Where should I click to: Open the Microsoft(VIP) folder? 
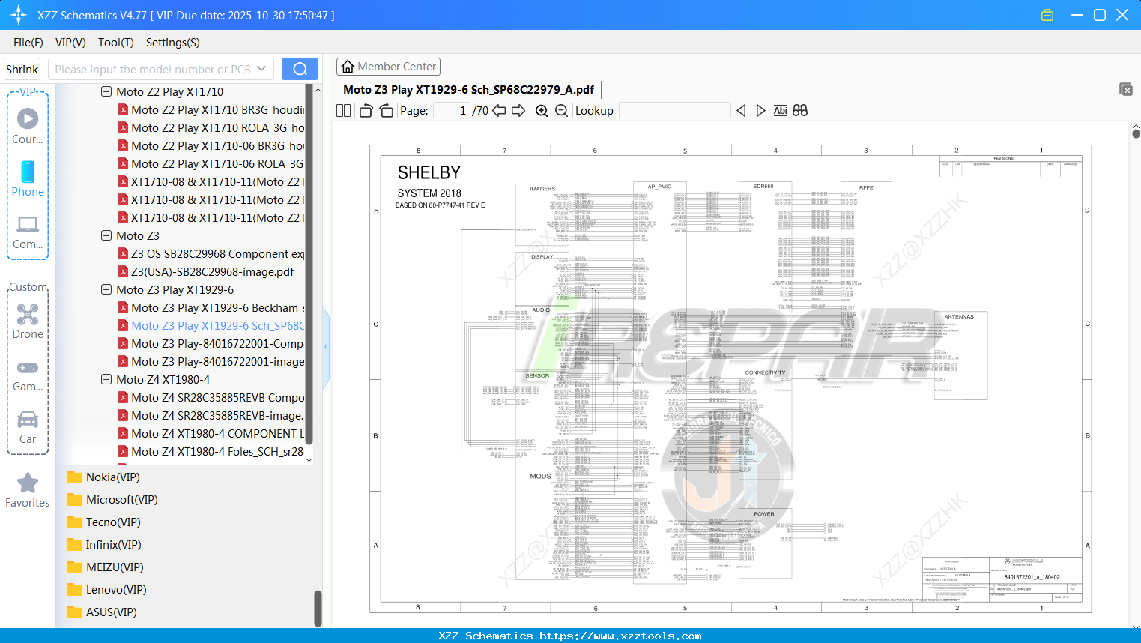click(112, 500)
